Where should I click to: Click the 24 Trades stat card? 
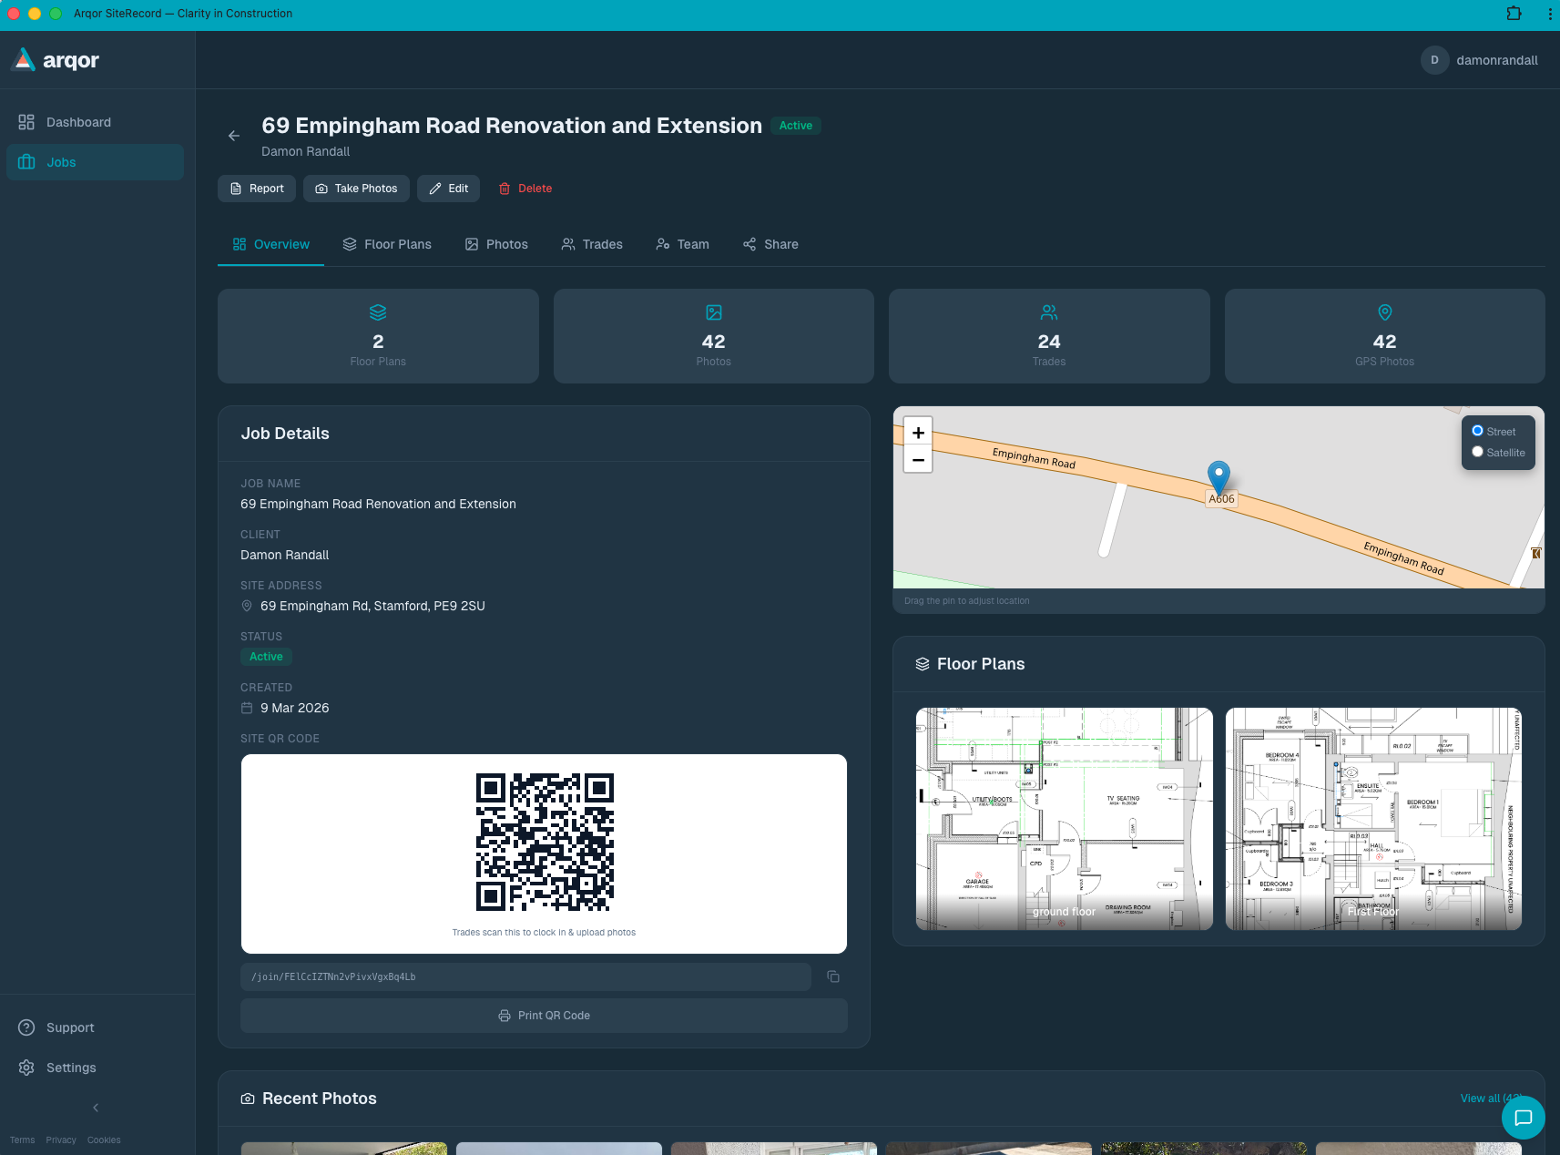coord(1049,336)
